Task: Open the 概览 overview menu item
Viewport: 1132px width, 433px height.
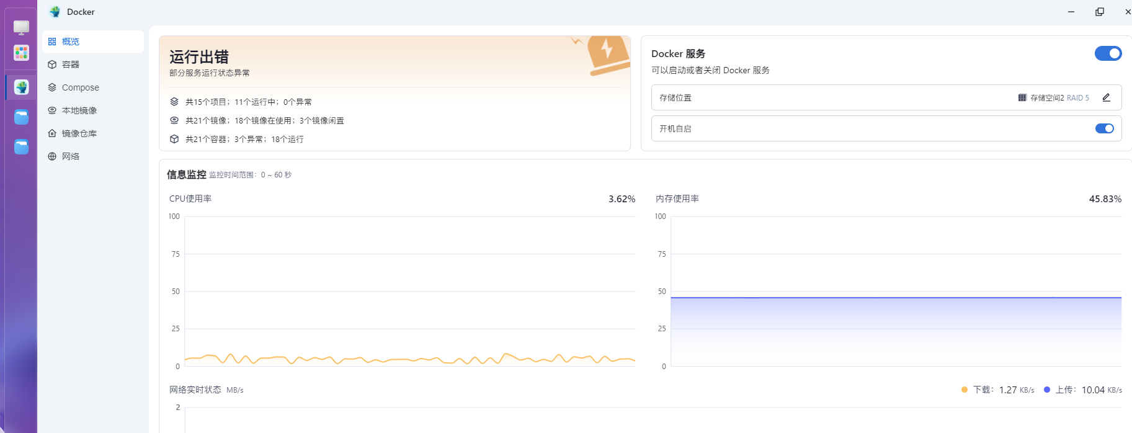Action: click(x=93, y=42)
